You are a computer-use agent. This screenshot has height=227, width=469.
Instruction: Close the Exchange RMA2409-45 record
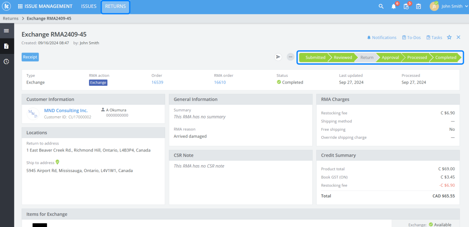[x=458, y=38]
